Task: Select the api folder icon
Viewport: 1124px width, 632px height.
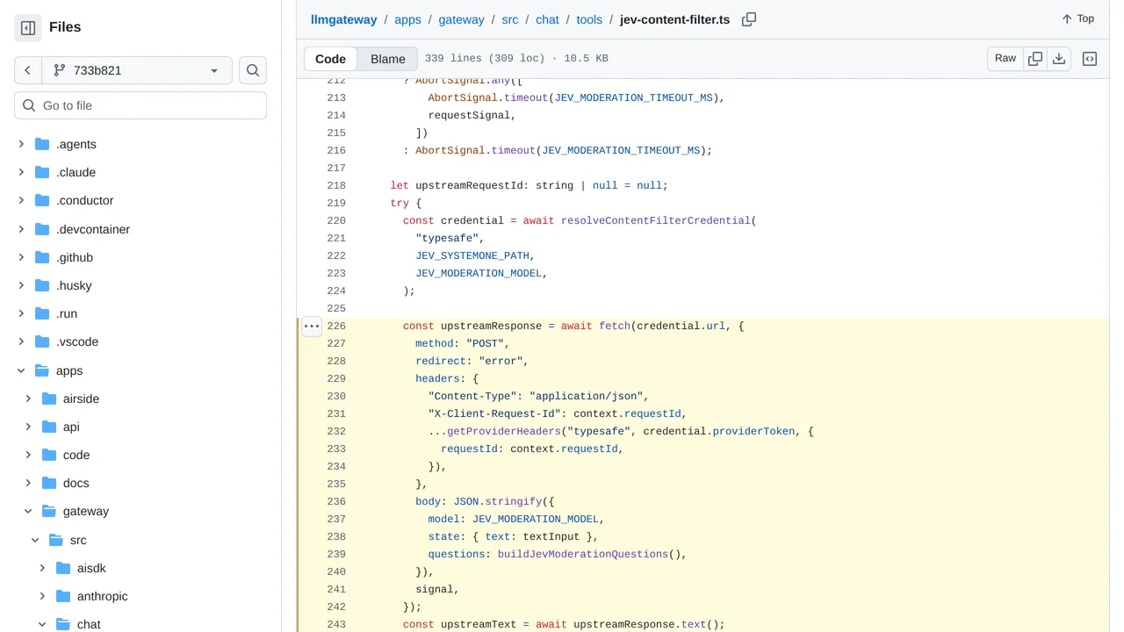Action: [48, 427]
